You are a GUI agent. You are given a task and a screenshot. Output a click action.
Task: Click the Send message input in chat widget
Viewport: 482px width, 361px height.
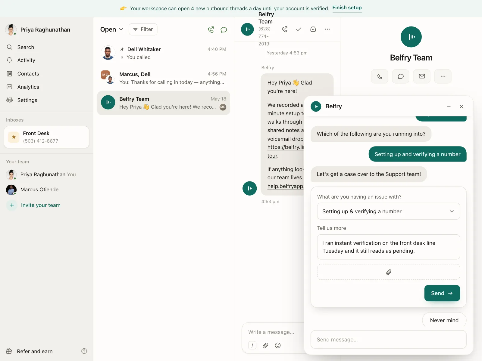389,340
